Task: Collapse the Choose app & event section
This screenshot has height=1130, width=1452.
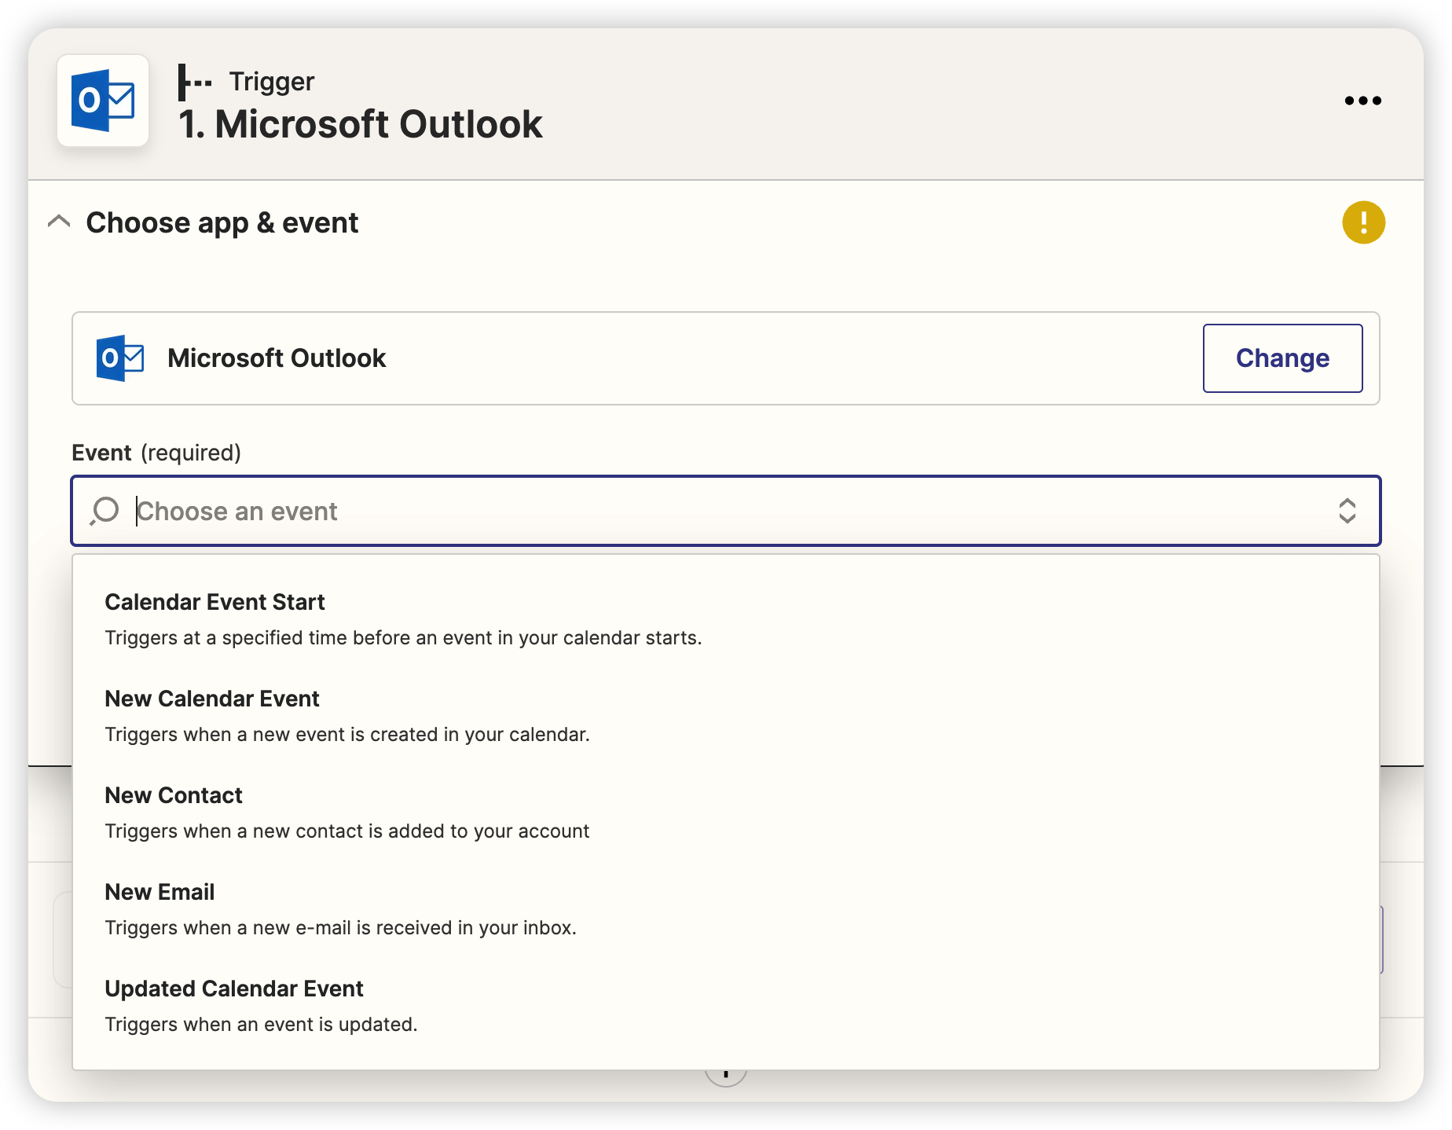Action: point(59,222)
